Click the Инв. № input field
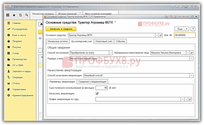Image resolution: width=204 pixels, height=125 pixels. (x=185, y=35)
